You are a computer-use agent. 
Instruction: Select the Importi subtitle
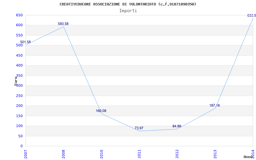click(128, 11)
